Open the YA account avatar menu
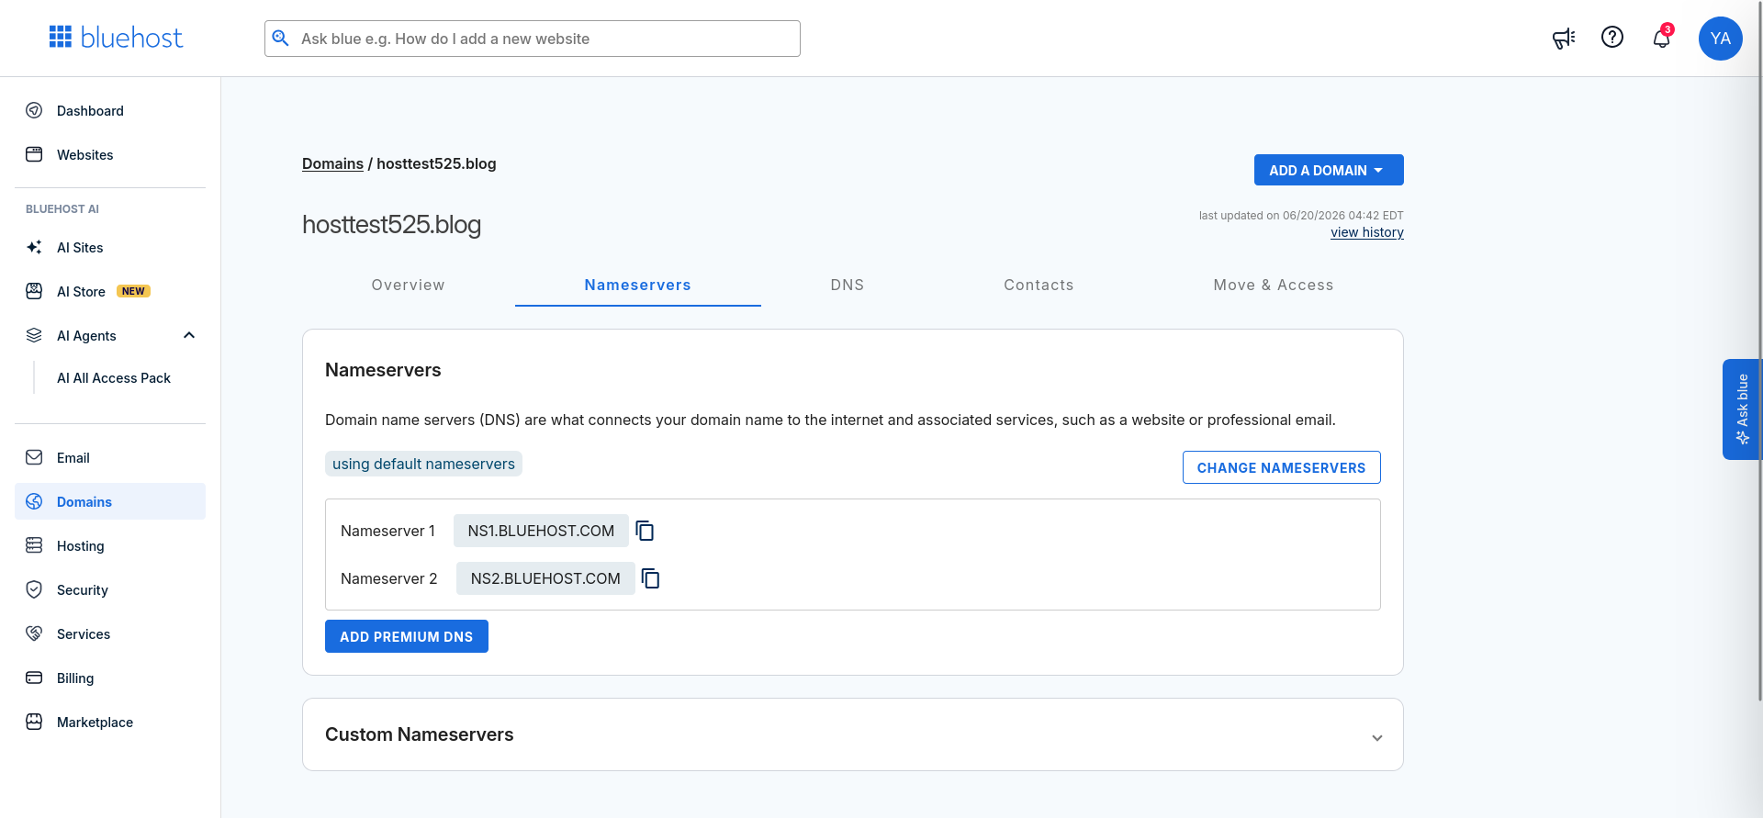Screen dimensions: 1763x818 click(x=1721, y=39)
